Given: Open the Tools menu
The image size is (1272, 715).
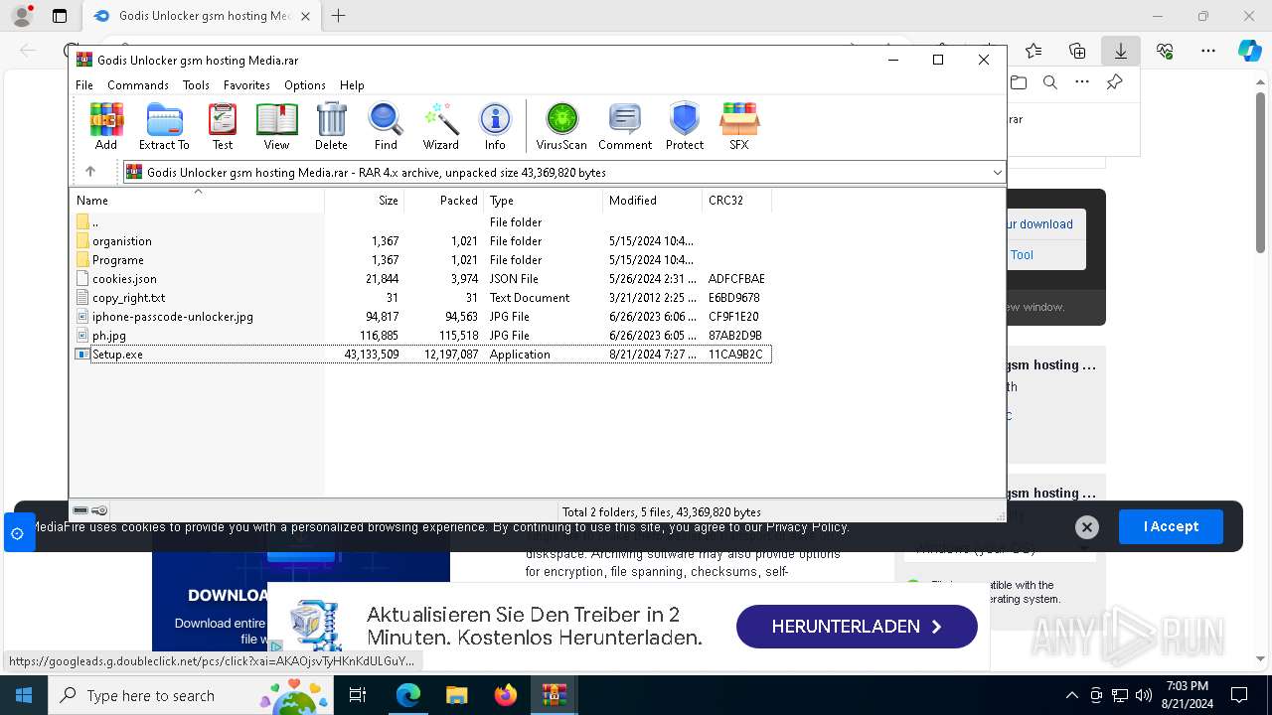Looking at the screenshot, I should (x=196, y=85).
